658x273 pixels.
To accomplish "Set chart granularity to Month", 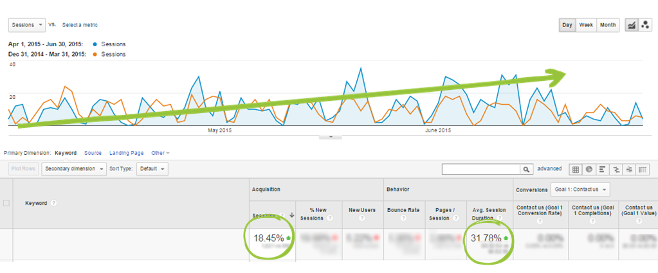I will click(607, 25).
